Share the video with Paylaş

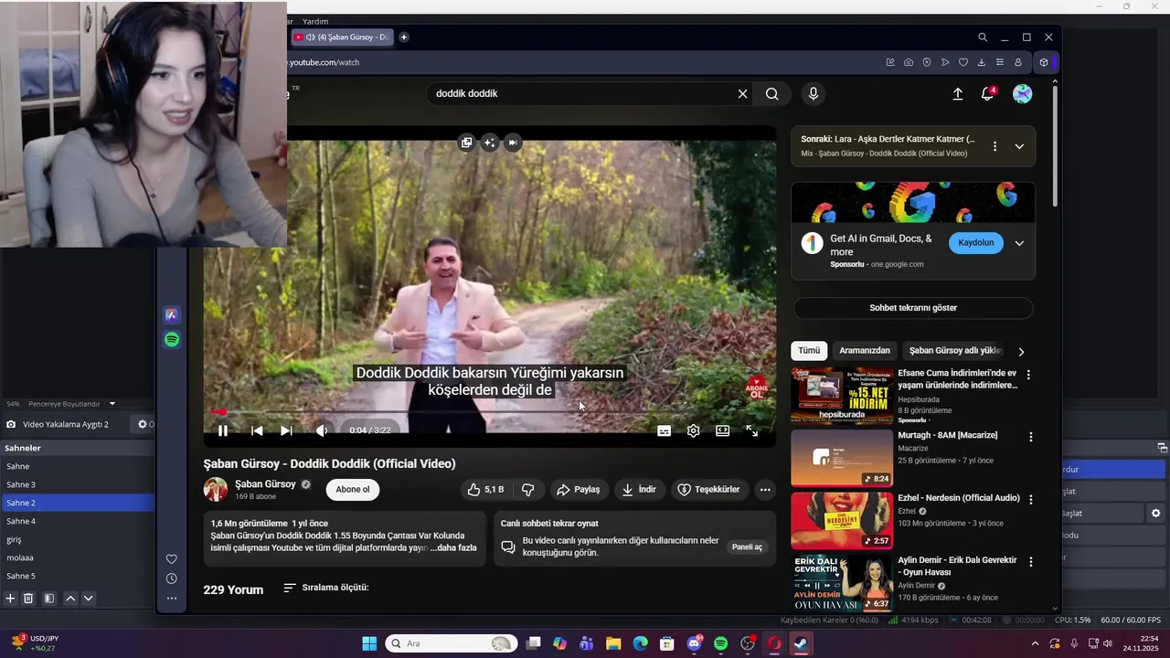579,490
